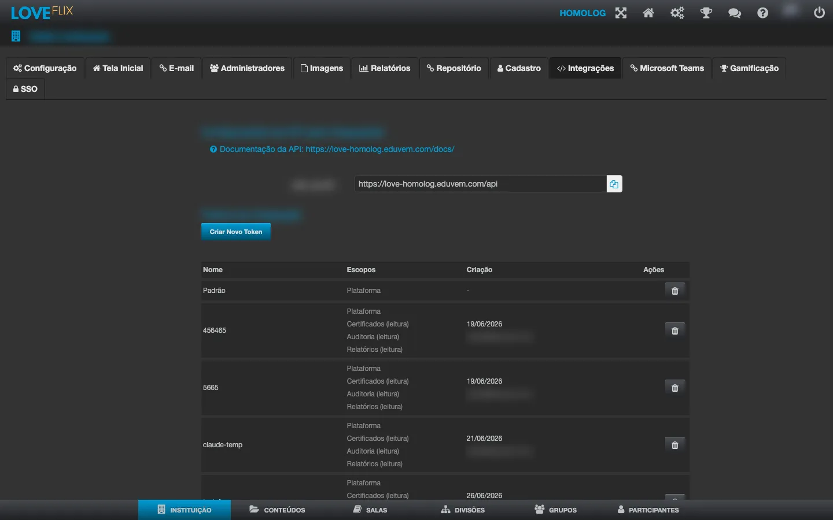Viewport: 833px width, 520px height.
Task: Click Relatórios (leitura) in the 5665 row
Action: coord(375,407)
